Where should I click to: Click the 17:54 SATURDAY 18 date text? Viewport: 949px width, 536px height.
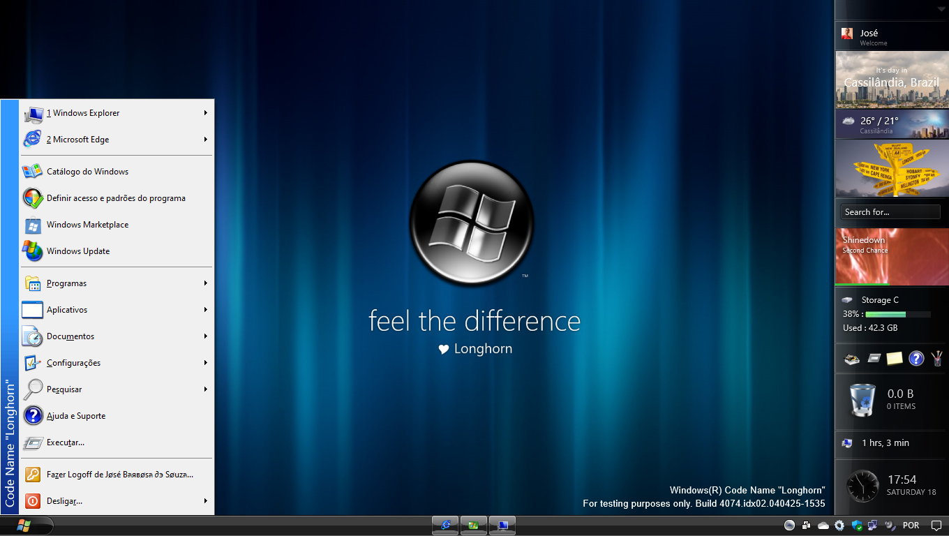(911, 485)
